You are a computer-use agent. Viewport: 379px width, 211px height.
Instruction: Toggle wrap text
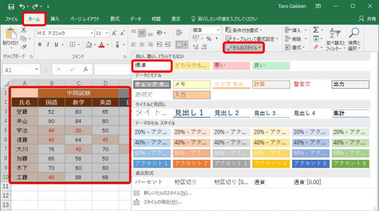pyautogui.click(x=179, y=33)
